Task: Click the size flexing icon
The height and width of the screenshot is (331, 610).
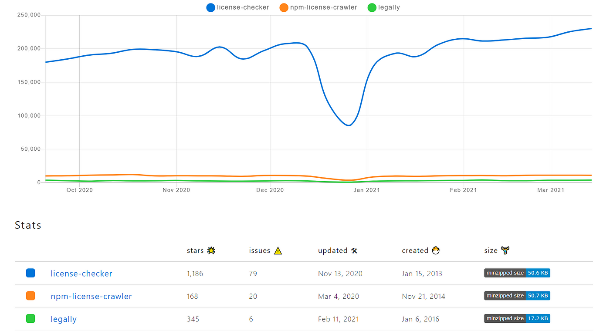Action: tap(505, 250)
